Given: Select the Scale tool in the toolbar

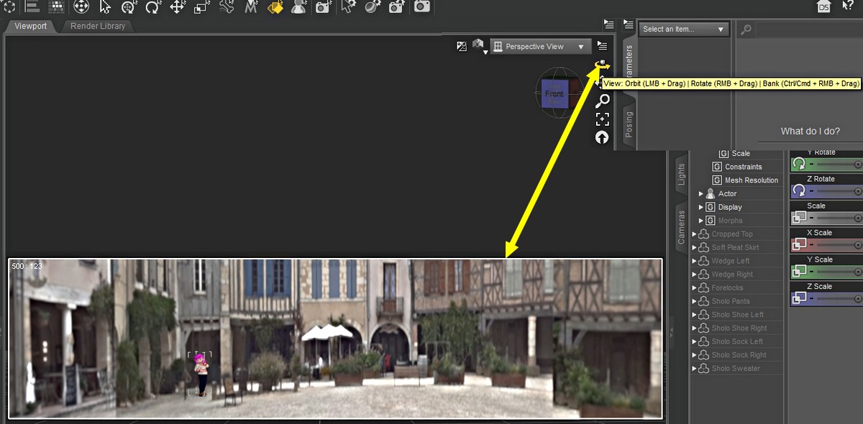Looking at the screenshot, I should [x=201, y=7].
